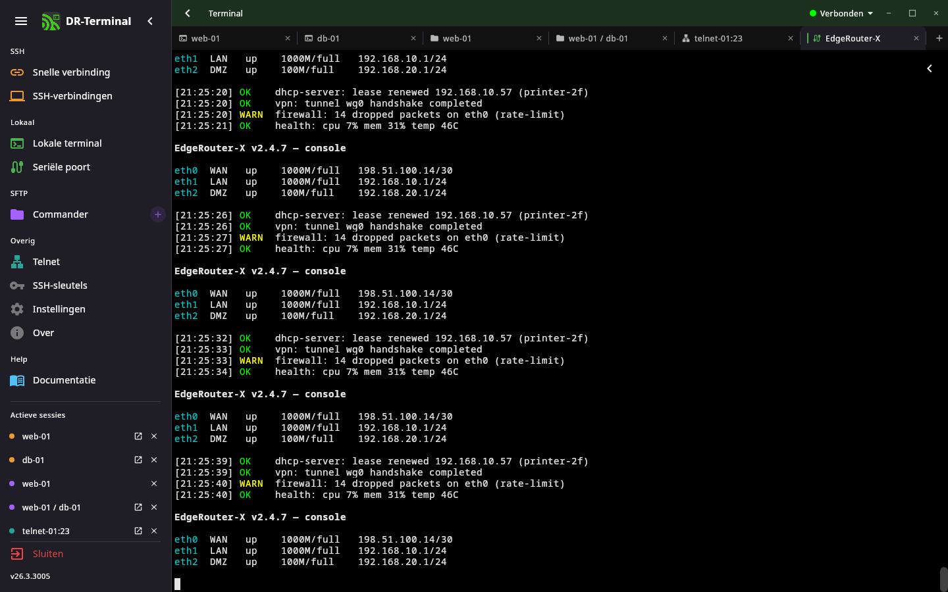Maximize the DR-Terminal window

click(x=912, y=13)
